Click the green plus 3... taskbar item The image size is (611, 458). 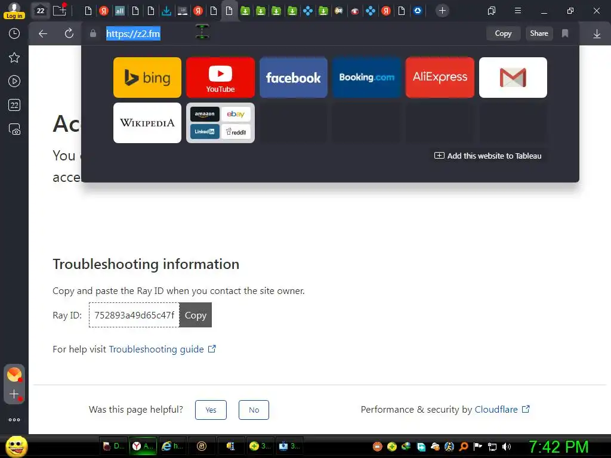point(260,446)
